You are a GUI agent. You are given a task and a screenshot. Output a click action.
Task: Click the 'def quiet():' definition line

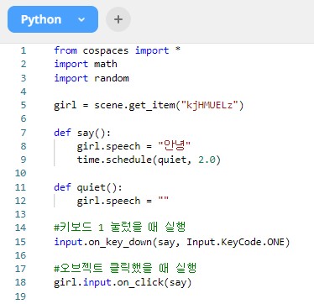click(88, 187)
